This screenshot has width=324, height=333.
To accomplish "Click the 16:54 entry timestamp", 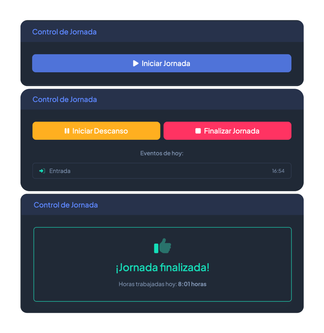I will [x=278, y=171].
